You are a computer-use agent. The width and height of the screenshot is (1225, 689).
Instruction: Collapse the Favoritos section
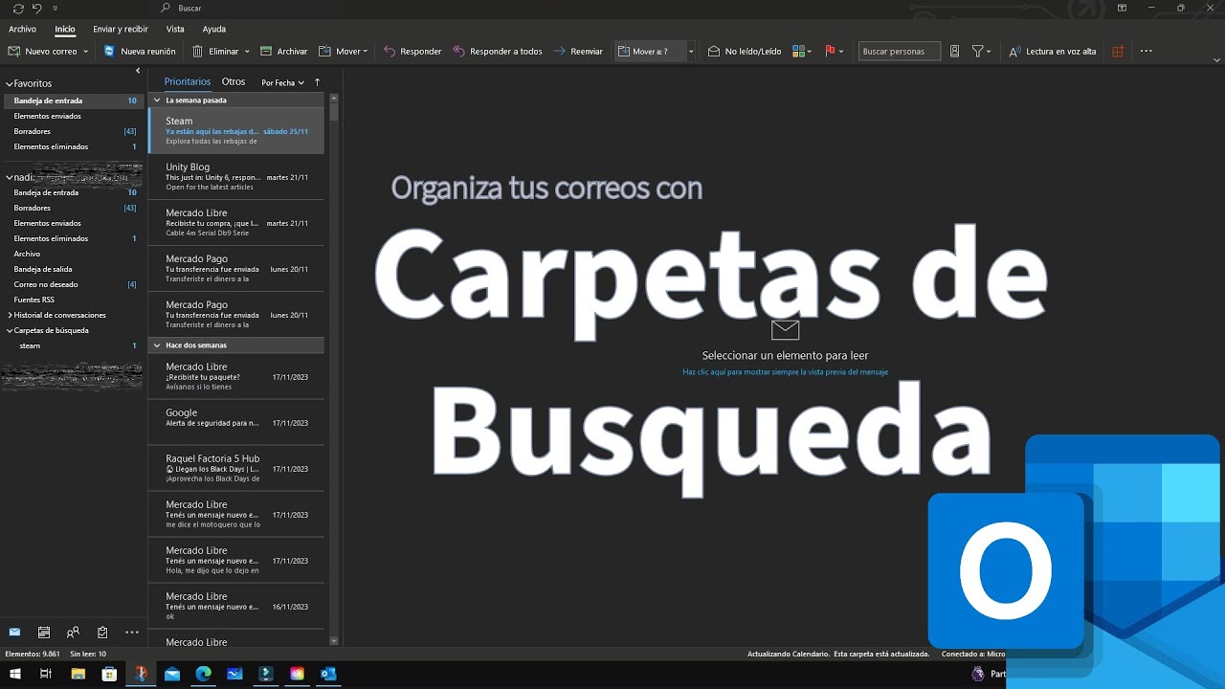click(10, 84)
